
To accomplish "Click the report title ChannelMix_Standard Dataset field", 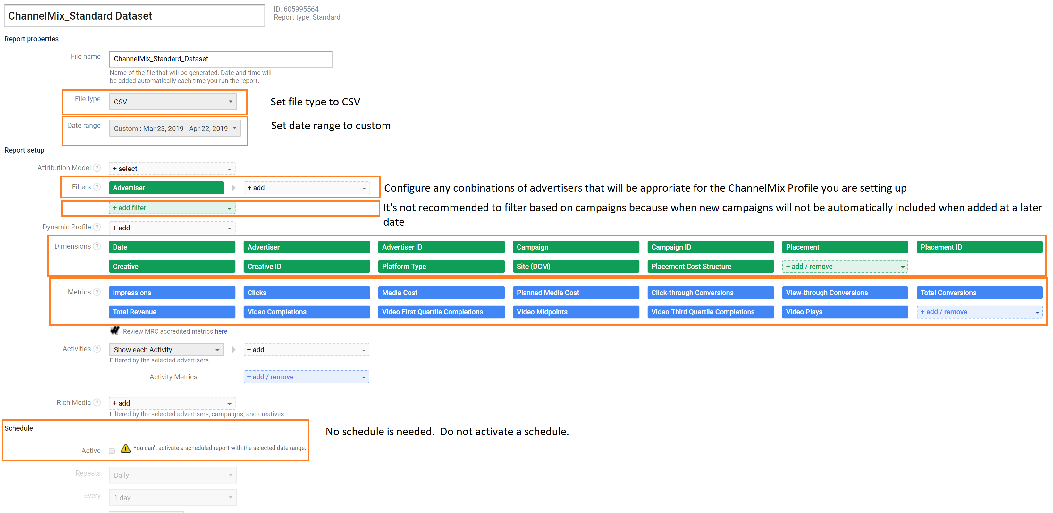I will 135,16.
